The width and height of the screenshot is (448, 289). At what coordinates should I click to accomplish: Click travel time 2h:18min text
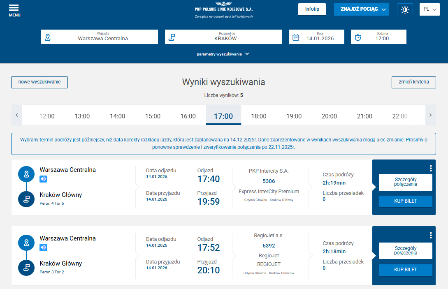pos(334,251)
